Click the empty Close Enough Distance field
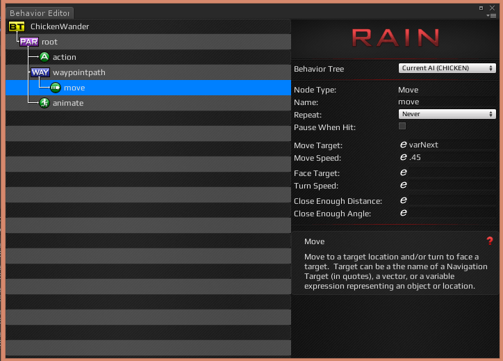Image resolution: width=503 pixels, height=361 pixels. pos(452,200)
